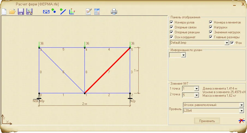Viewport: 247px width, 133px height.
Task: Click load value 36 above node 4
Action: point(87,43)
